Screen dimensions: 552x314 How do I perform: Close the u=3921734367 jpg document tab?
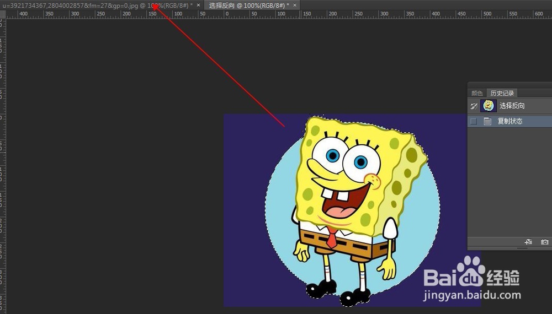(199, 5)
